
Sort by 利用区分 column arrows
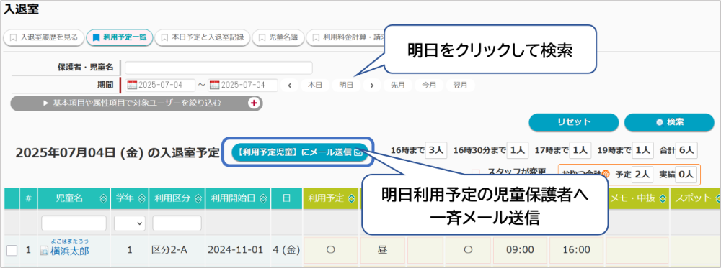[199, 198]
